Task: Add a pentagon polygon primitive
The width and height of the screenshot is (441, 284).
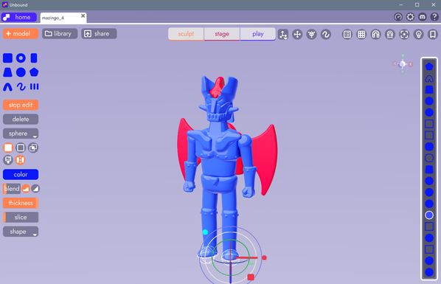Action: pos(34,72)
